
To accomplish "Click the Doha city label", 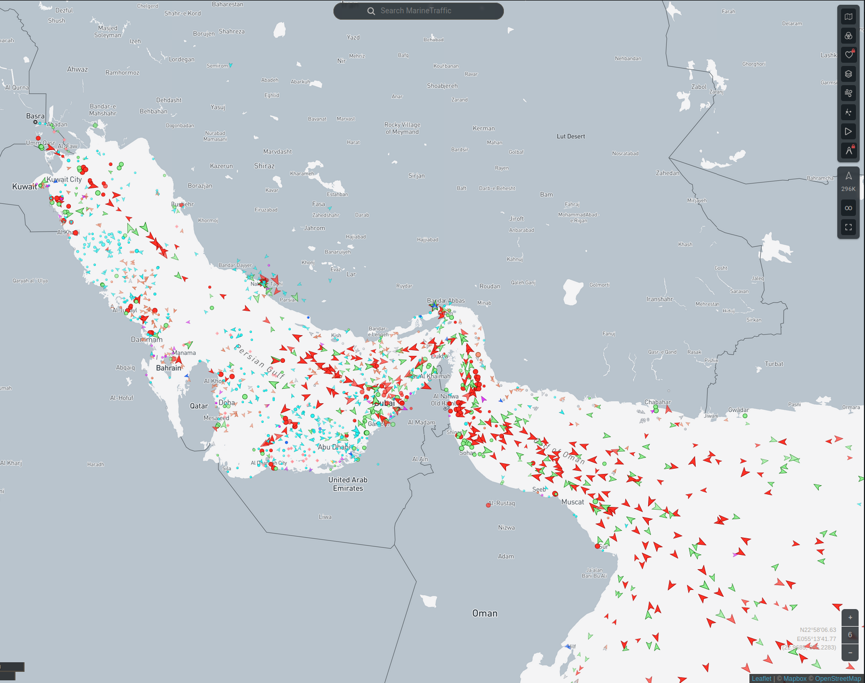I will [227, 403].
